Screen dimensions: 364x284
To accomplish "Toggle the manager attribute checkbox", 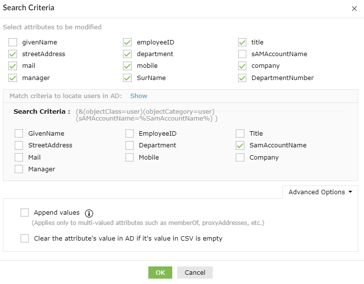I will click(x=13, y=78).
